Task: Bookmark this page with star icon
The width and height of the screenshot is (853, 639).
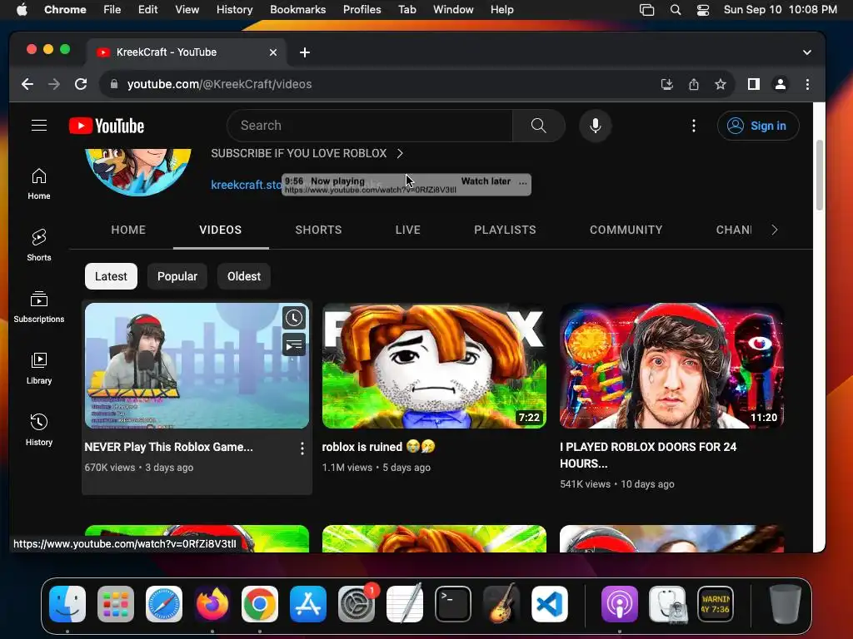Action: point(721,84)
